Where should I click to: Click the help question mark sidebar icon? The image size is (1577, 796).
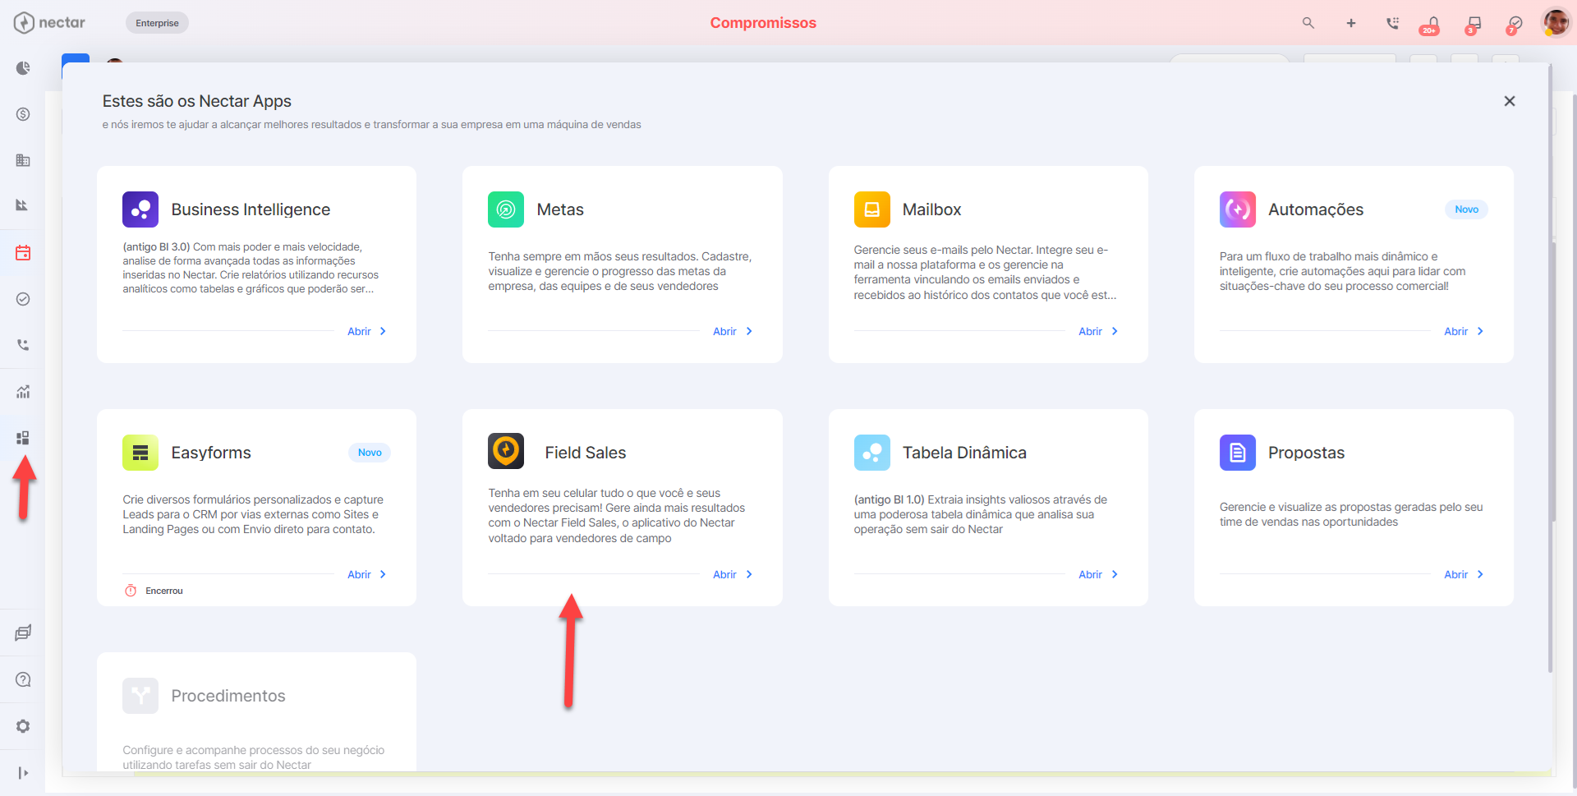pos(23,679)
